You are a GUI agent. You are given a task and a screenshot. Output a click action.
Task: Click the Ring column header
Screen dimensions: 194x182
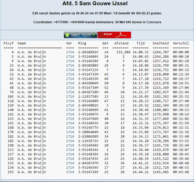(x=82, y=43)
